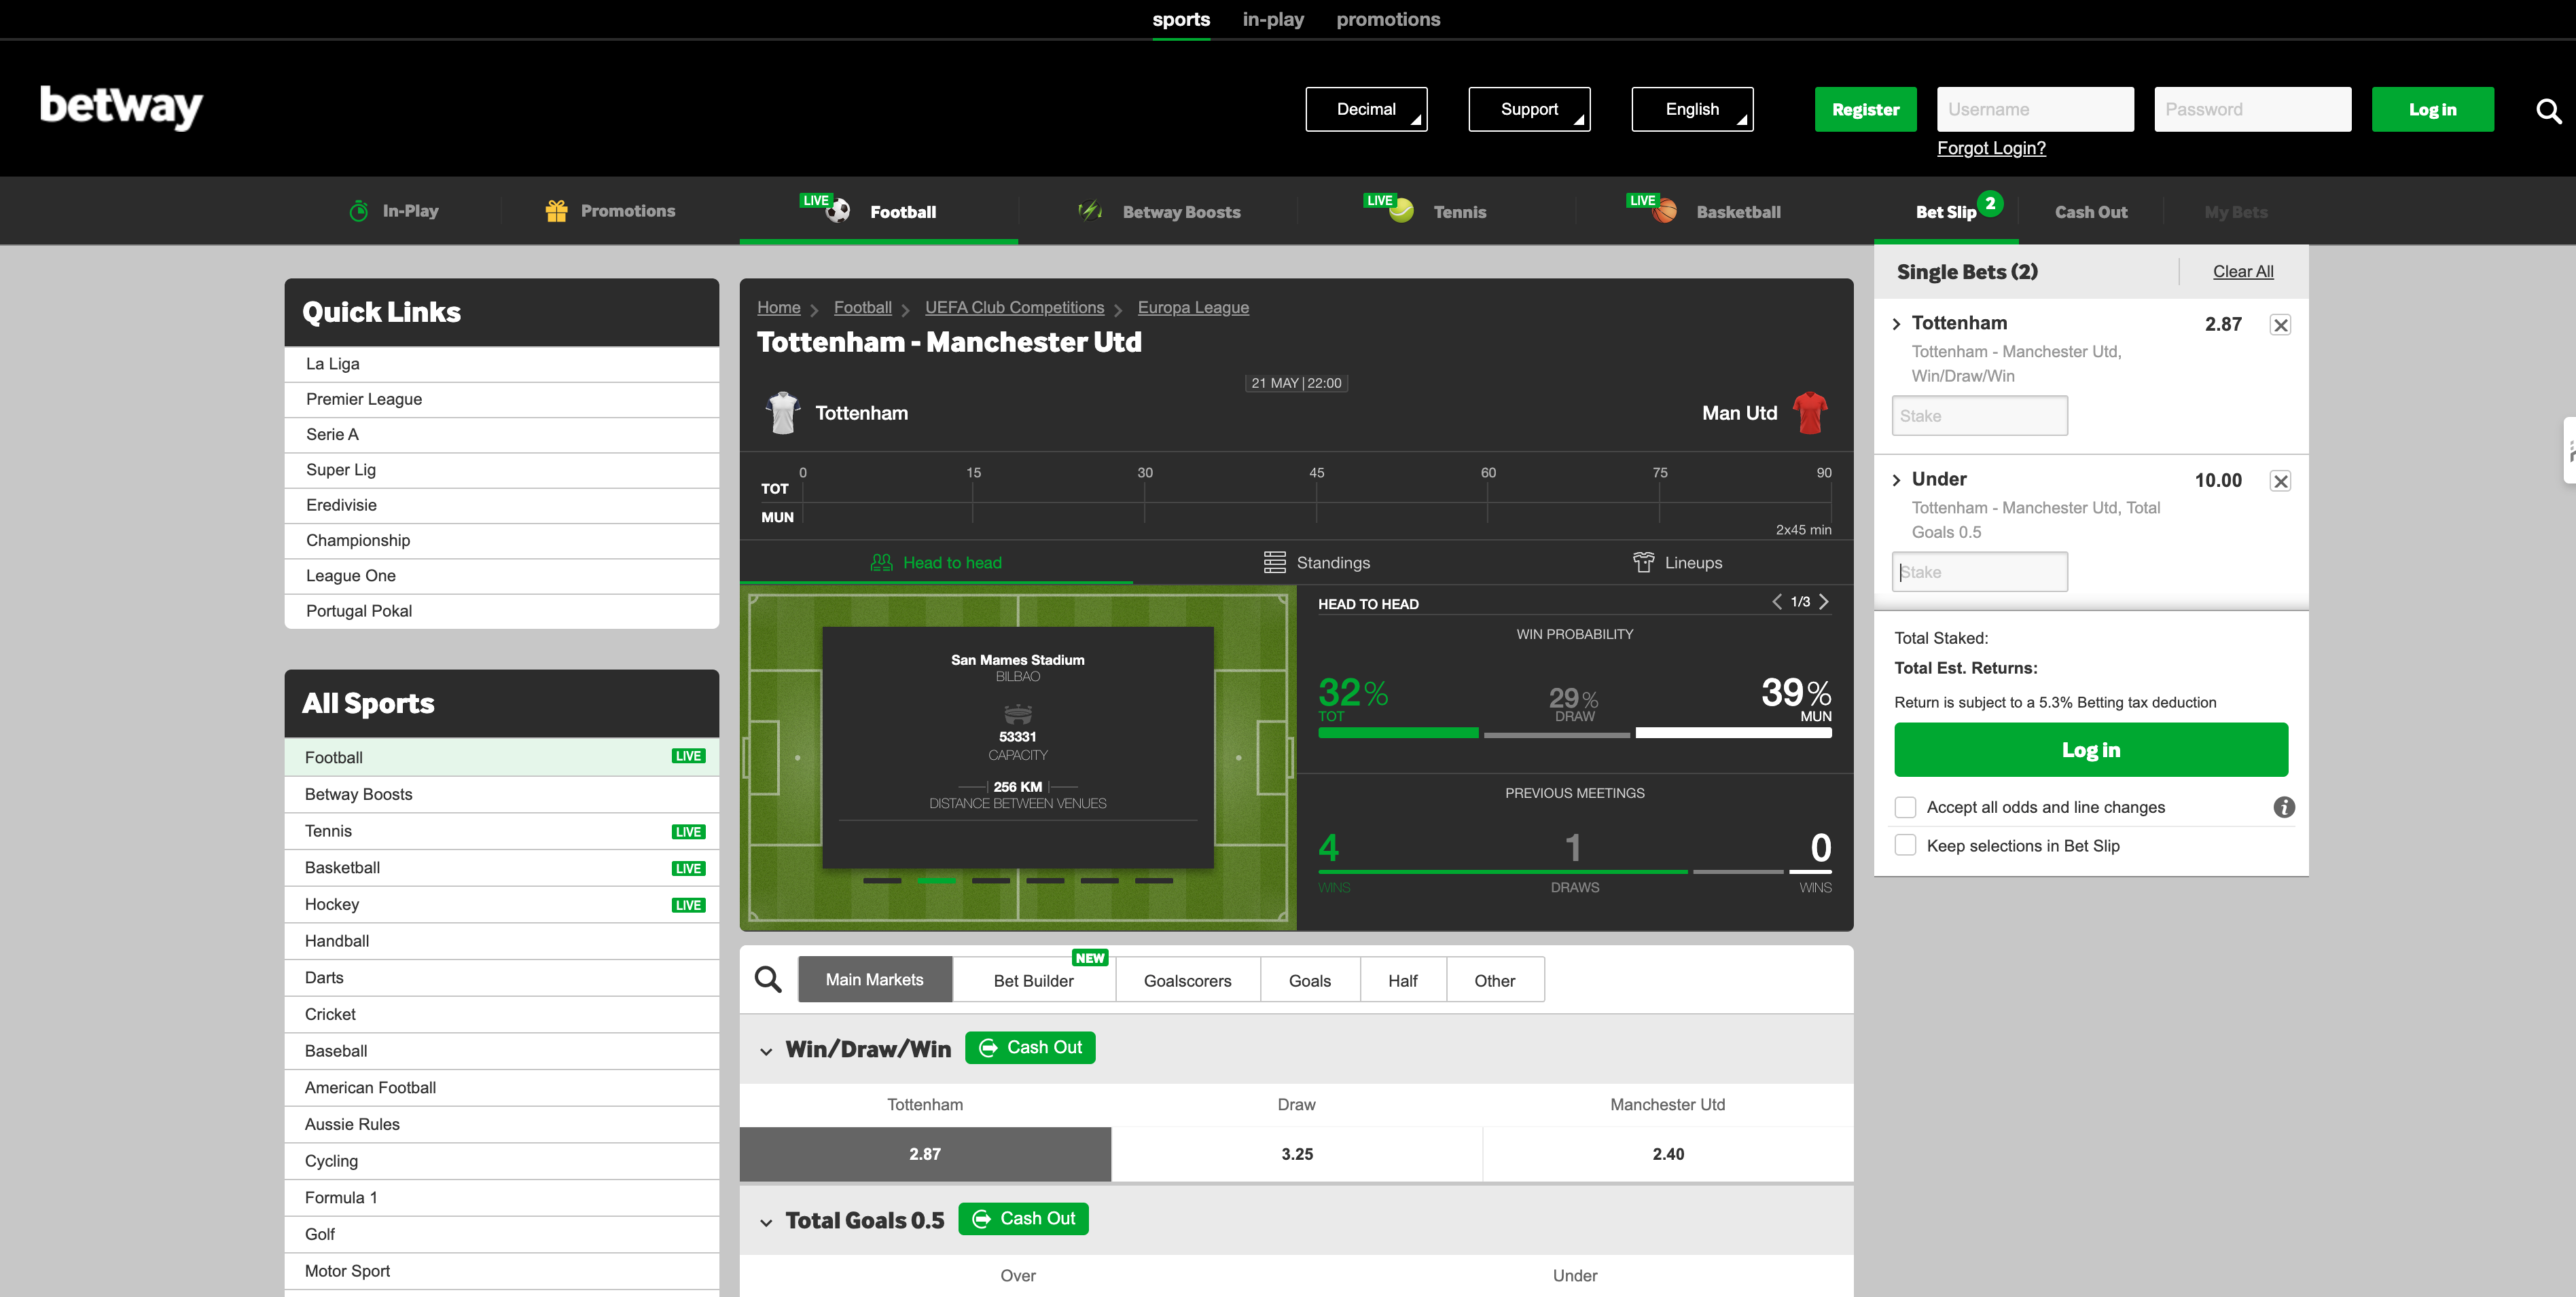
Task: Select Manchester Utd odds 2.40
Action: pos(1668,1154)
